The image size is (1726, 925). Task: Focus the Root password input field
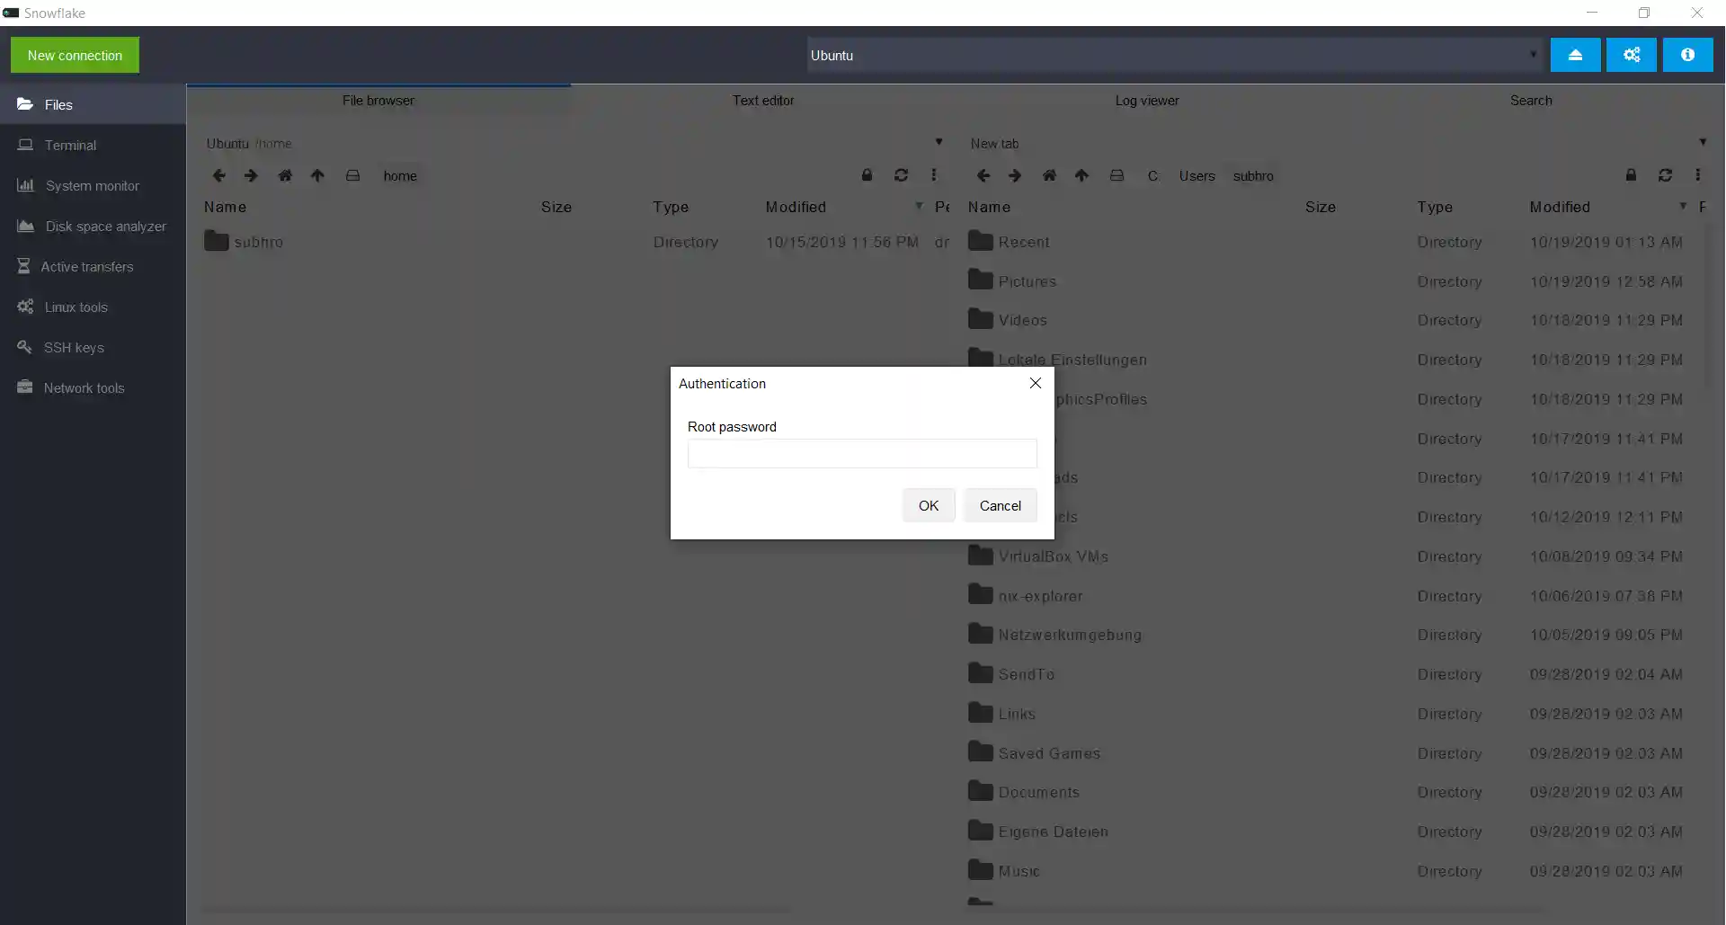[861, 454]
